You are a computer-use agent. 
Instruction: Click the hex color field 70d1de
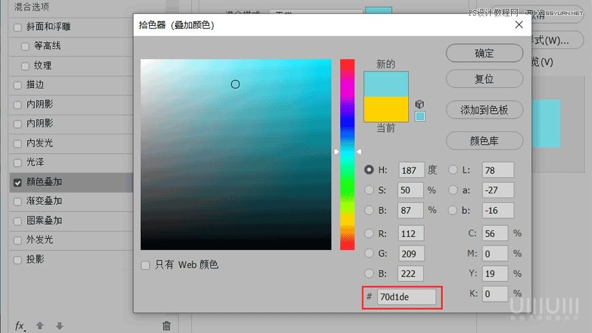406,297
